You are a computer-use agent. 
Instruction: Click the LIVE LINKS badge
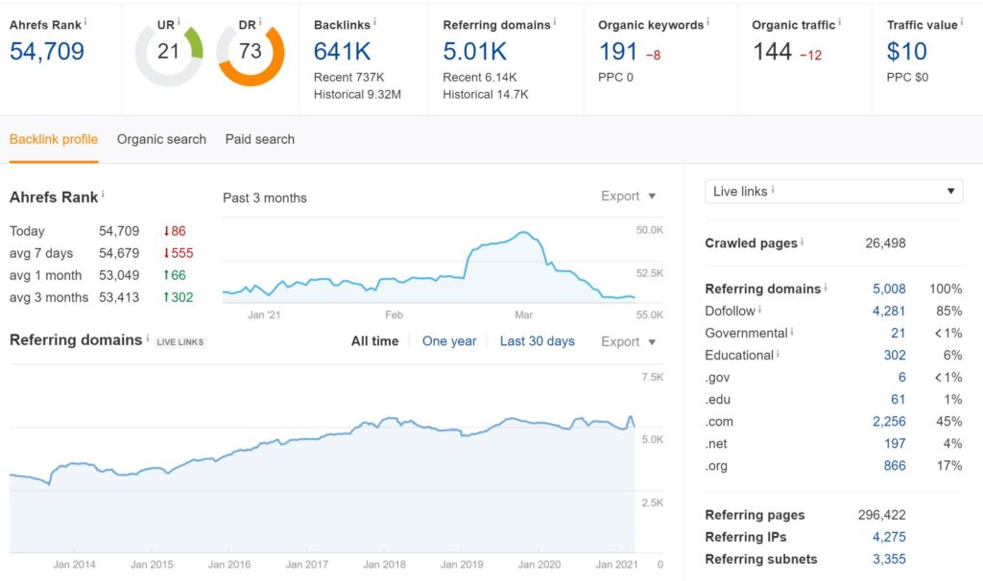[180, 342]
